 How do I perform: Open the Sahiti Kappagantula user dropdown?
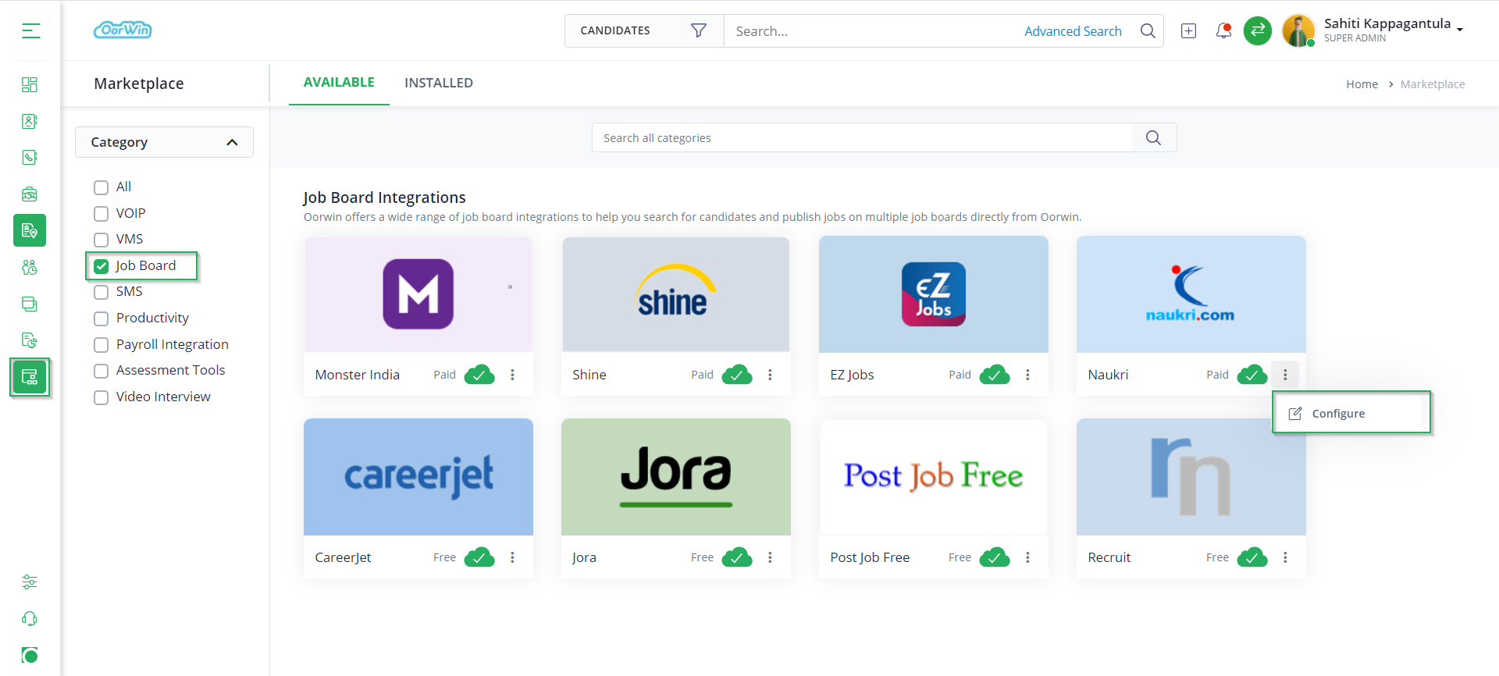tap(1394, 30)
